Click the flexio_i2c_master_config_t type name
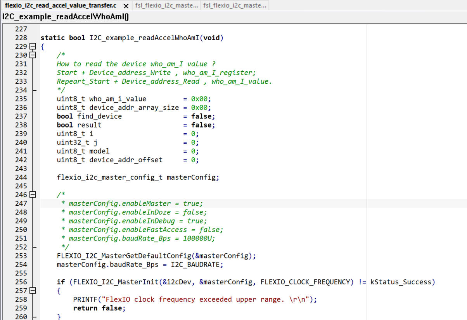The height and width of the screenshot is (320, 467). pos(110,177)
